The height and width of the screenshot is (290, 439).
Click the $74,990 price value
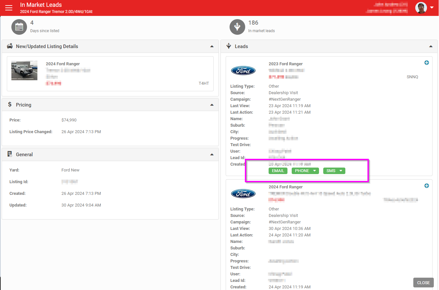pyautogui.click(x=69, y=120)
